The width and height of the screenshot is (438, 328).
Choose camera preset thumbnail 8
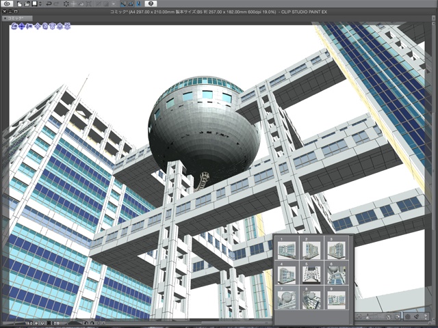pyautogui.click(x=312, y=298)
